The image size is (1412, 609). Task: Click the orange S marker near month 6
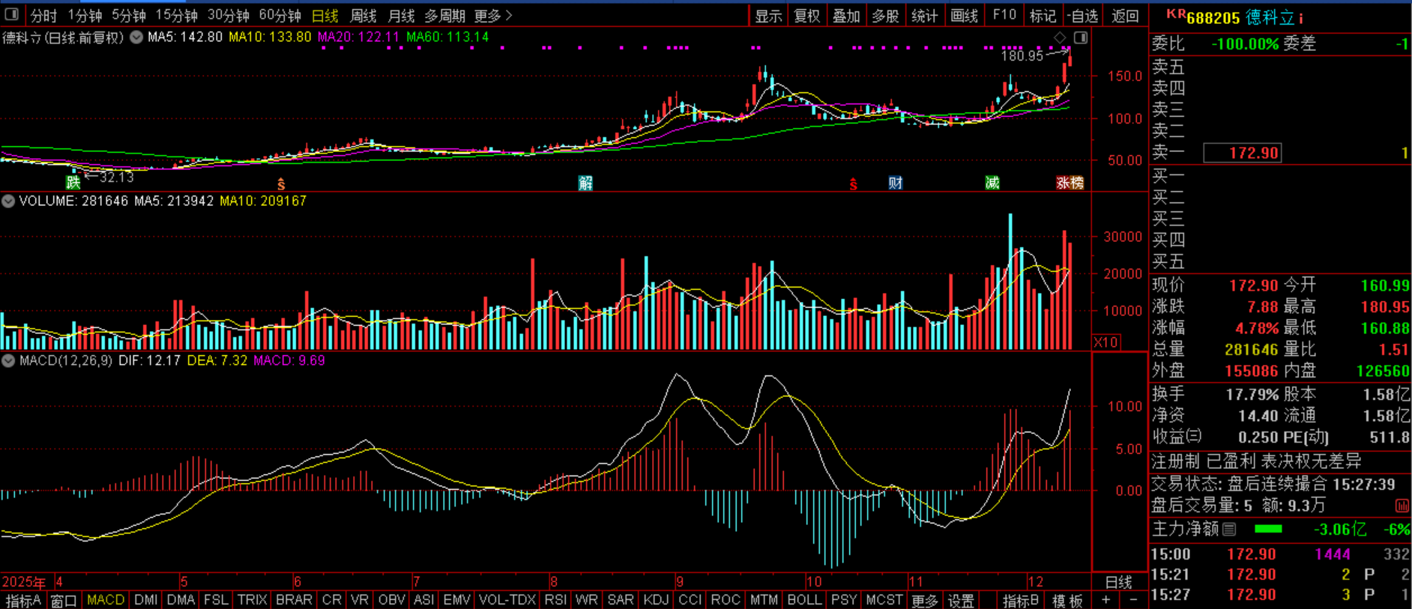point(281,184)
